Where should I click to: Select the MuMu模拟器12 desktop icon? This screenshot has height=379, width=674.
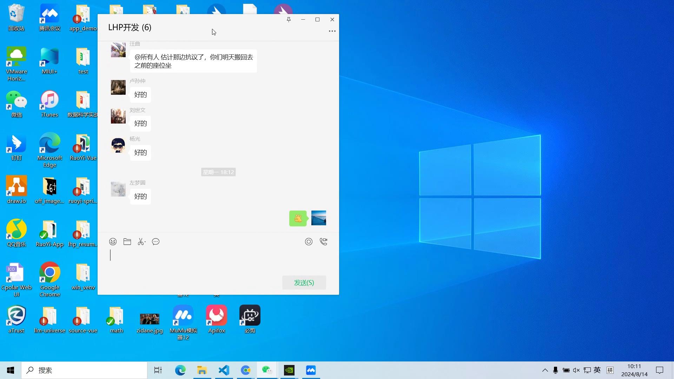click(183, 323)
